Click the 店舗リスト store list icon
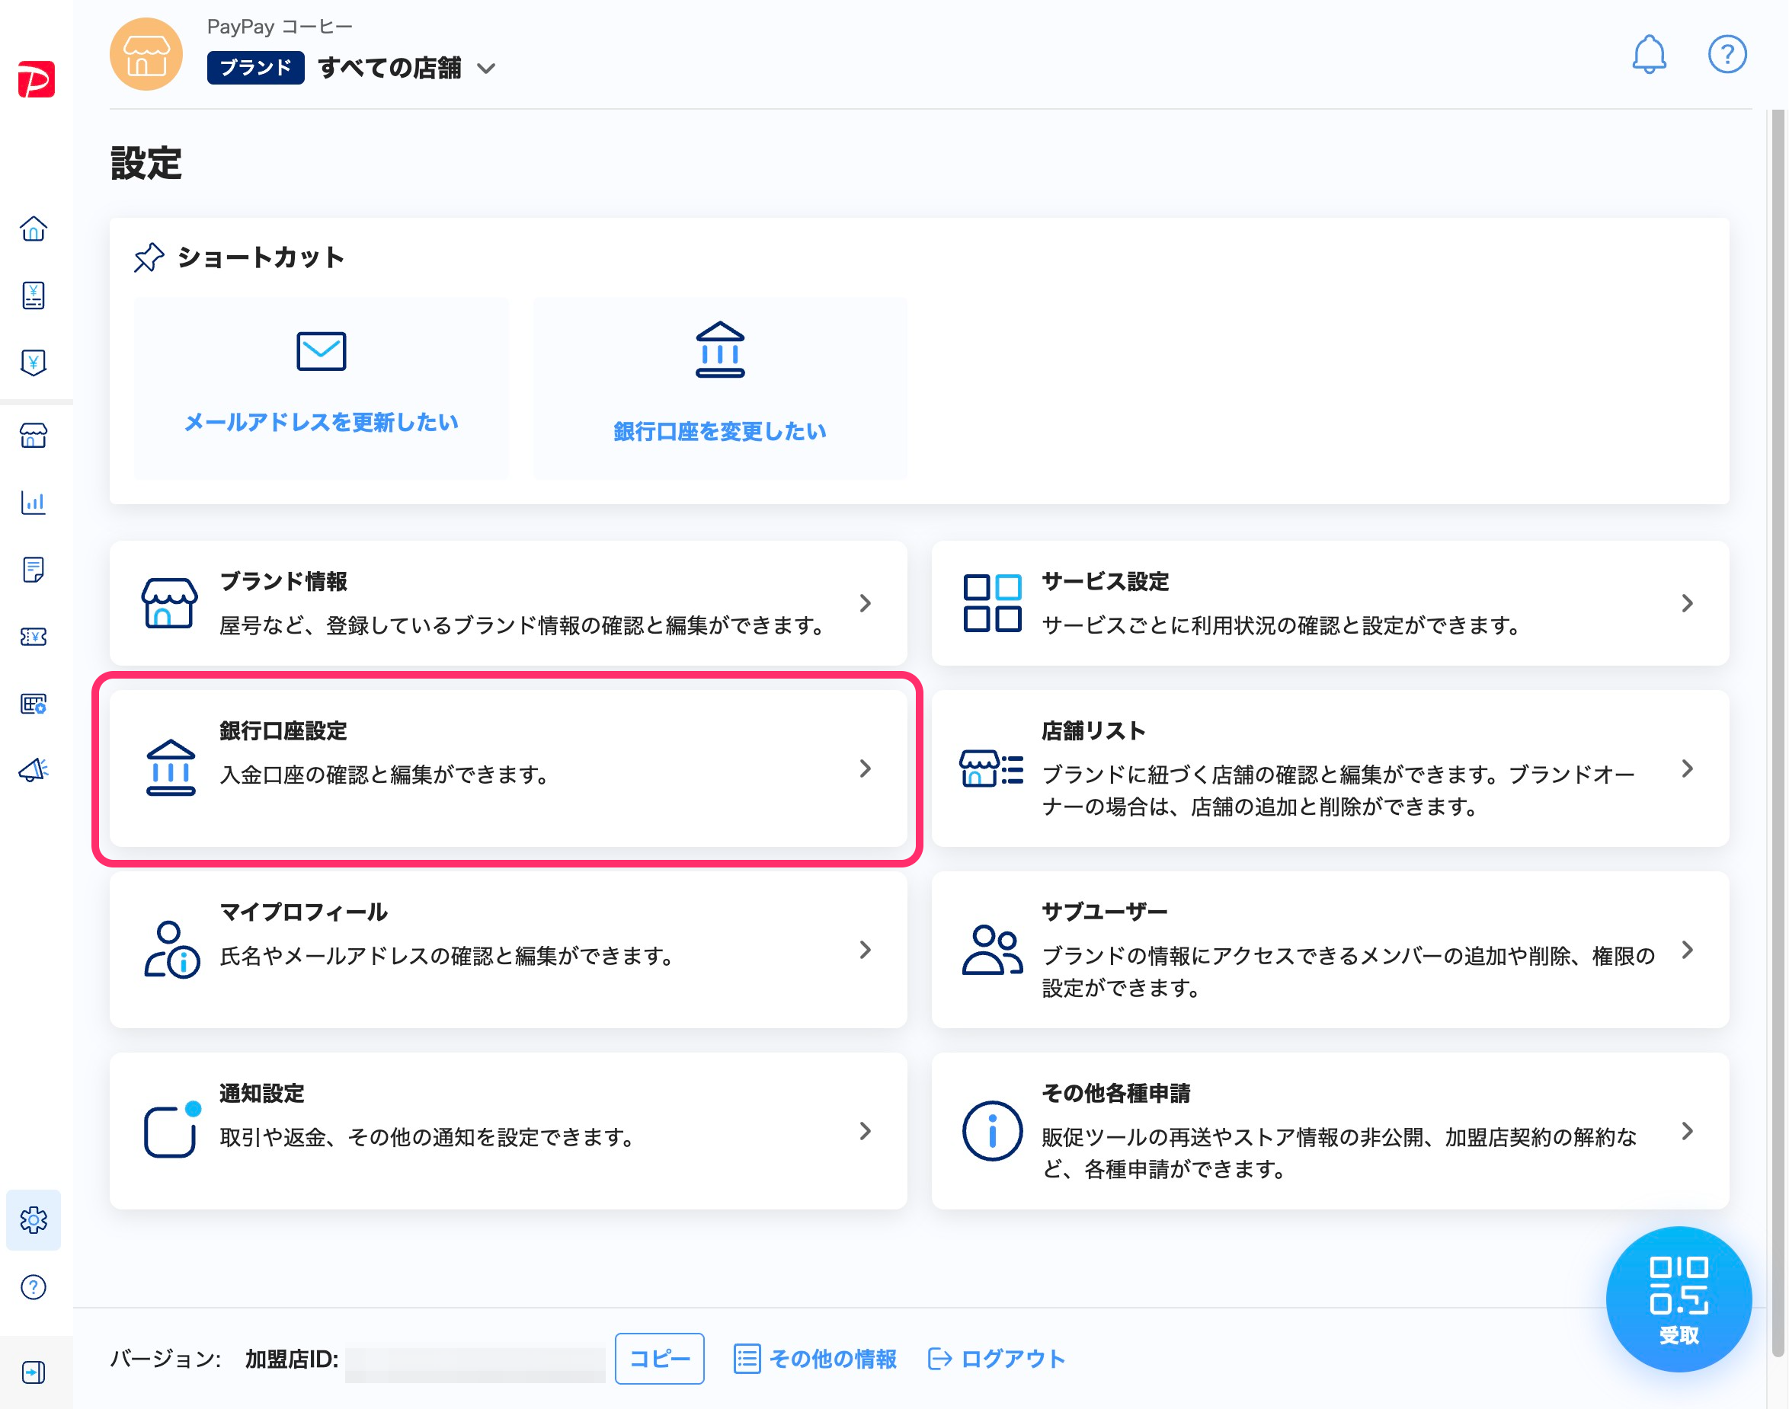This screenshot has width=1789, height=1409. tap(992, 768)
